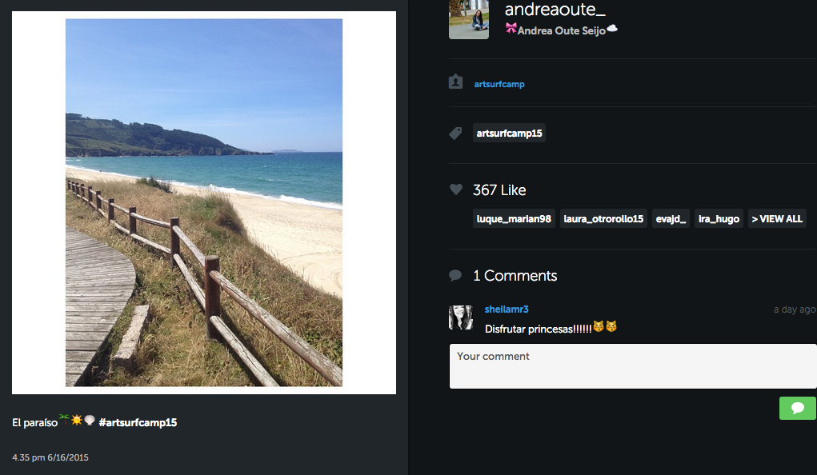Screen dimensions: 817x475
Task: Click the andreaoute_ username heading
Action: click(x=555, y=10)
